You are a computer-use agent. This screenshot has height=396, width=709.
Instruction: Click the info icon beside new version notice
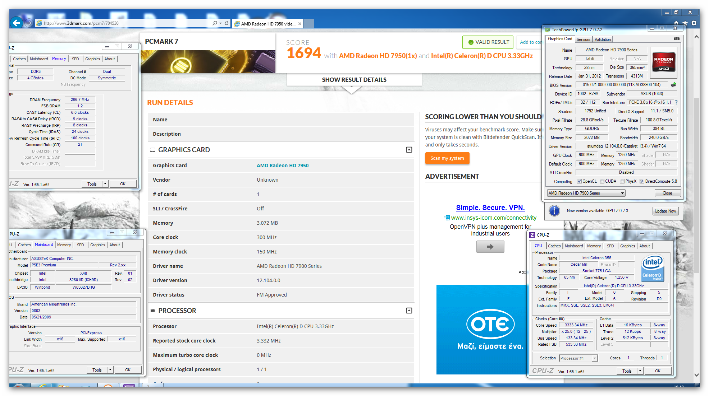point(554,211)
